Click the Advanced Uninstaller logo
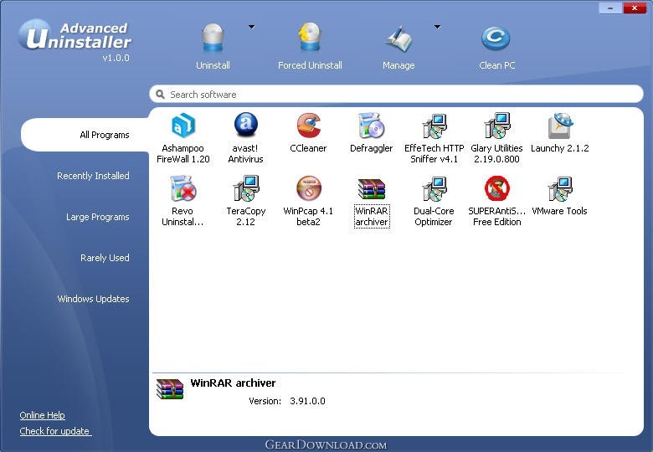This screenshot has width=653, height=452. pos(75,35)
